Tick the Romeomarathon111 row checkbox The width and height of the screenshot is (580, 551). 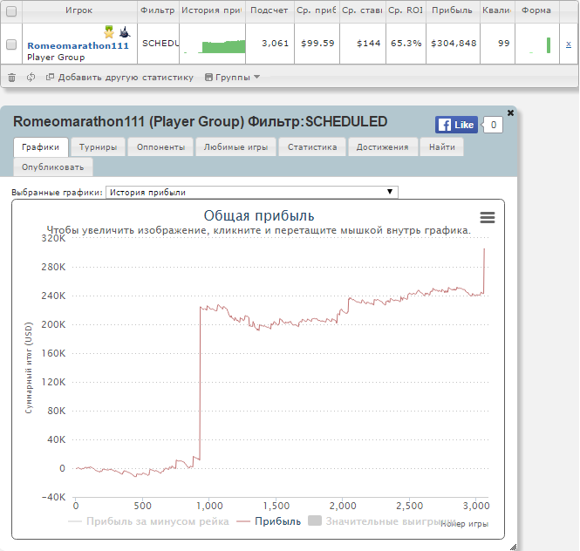point(11,44)
